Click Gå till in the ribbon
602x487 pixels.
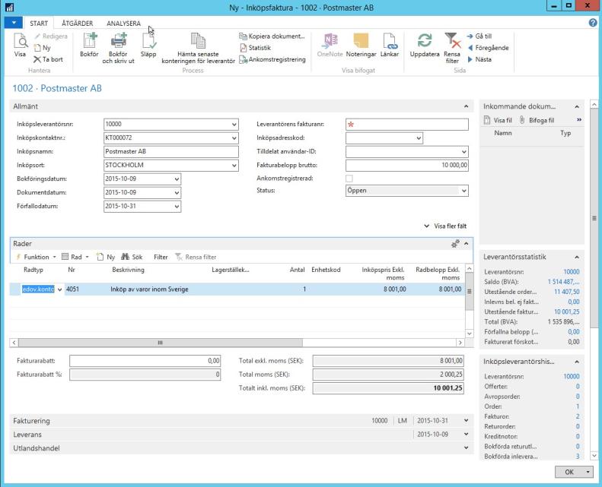coord(479,36)
